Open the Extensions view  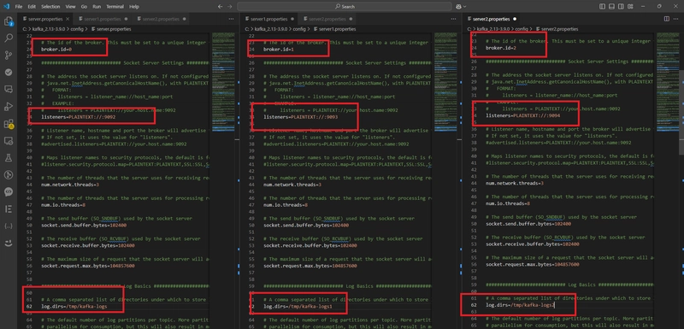click(x=9, y=124)
